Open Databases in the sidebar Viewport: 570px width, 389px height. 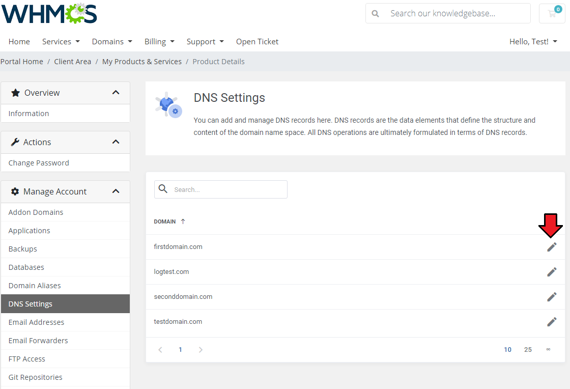(66, 267)
